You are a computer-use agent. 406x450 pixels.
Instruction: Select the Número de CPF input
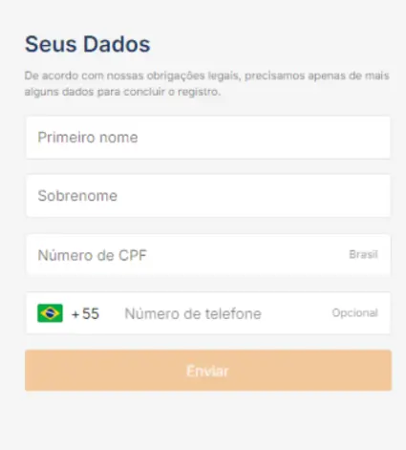pyautogui.click(x=208, y=255)
